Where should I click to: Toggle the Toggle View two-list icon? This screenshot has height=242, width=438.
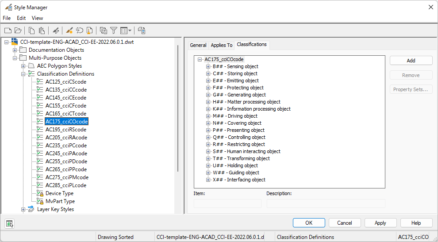tap(104, 31)
